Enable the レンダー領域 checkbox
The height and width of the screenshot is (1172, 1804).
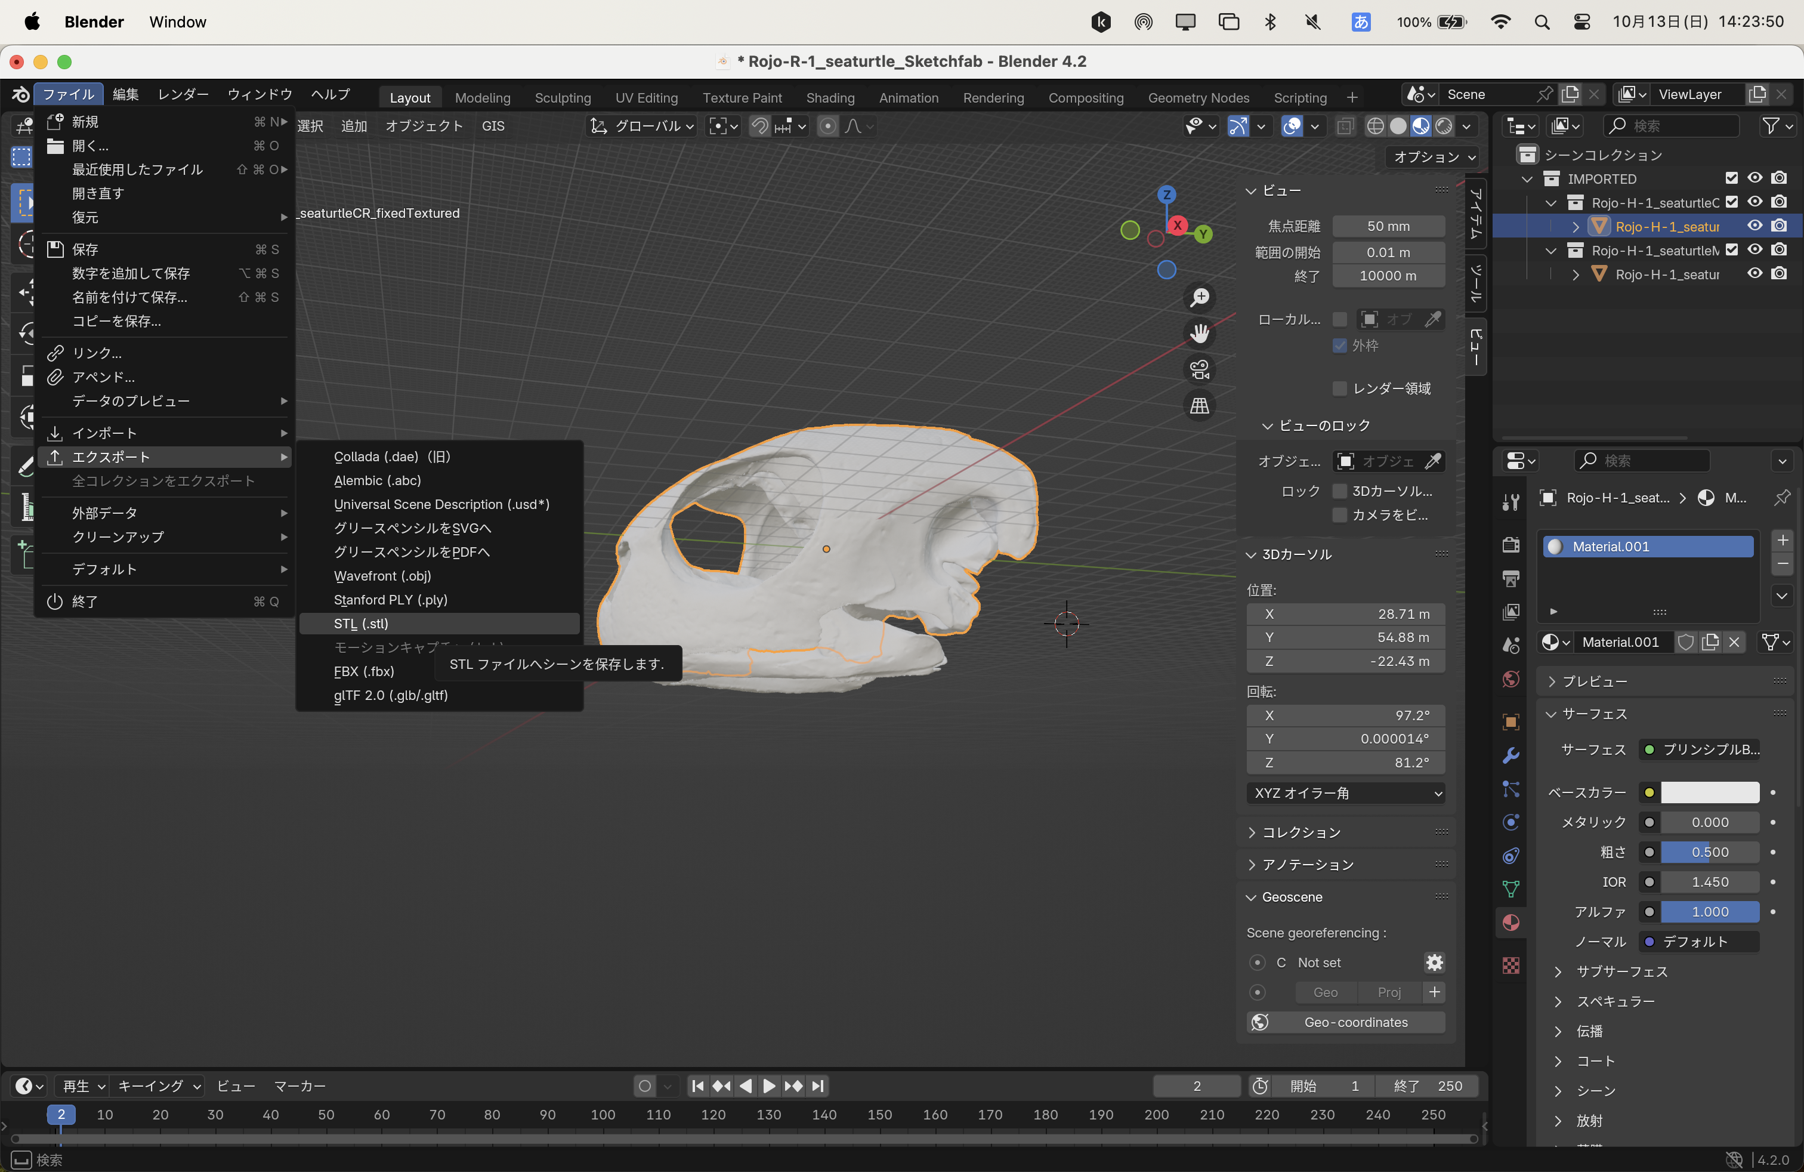point(1340,388)
